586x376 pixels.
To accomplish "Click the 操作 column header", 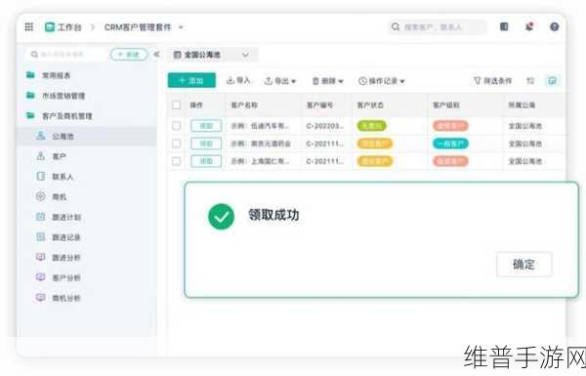I will coord(196,105).
